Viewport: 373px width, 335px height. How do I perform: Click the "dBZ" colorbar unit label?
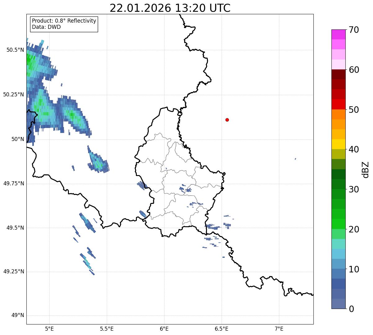tap(366, 169)
